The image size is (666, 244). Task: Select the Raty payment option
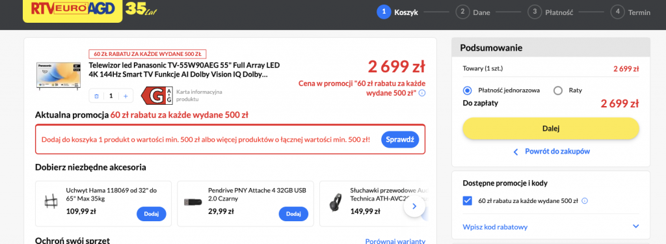tap(558, 90)
